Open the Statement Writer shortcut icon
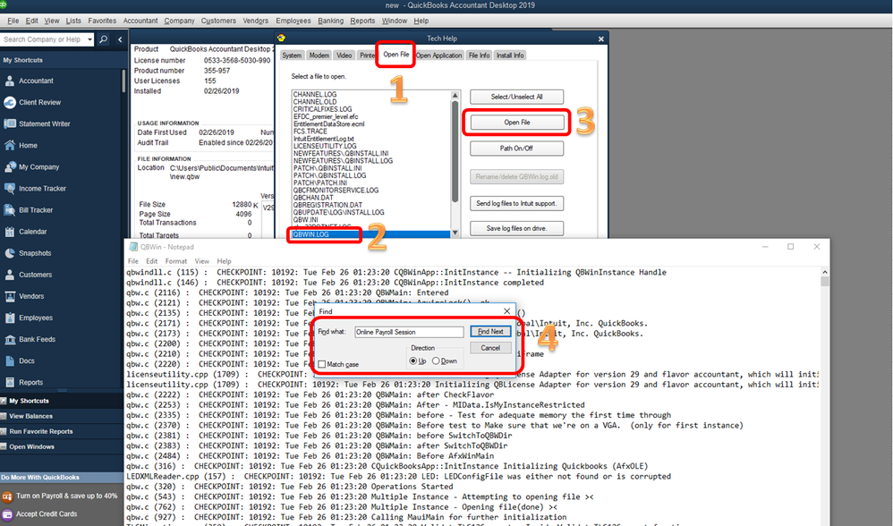The width and height of the screenshot is (893, 526). point(10,123)
